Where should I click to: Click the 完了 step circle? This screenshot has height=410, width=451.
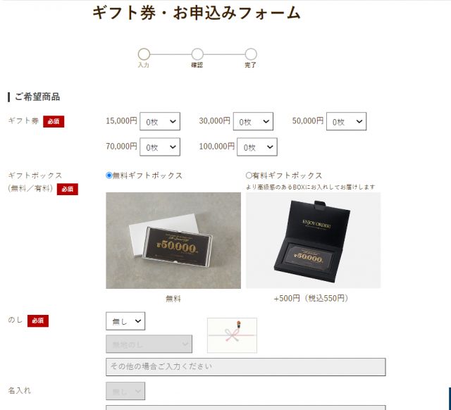tap(251, 54)
